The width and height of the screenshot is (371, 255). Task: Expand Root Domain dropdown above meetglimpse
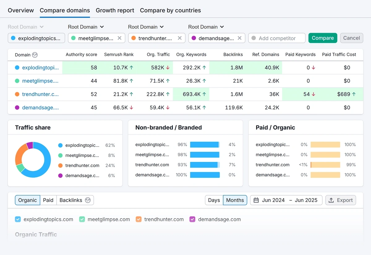[86, 27]
